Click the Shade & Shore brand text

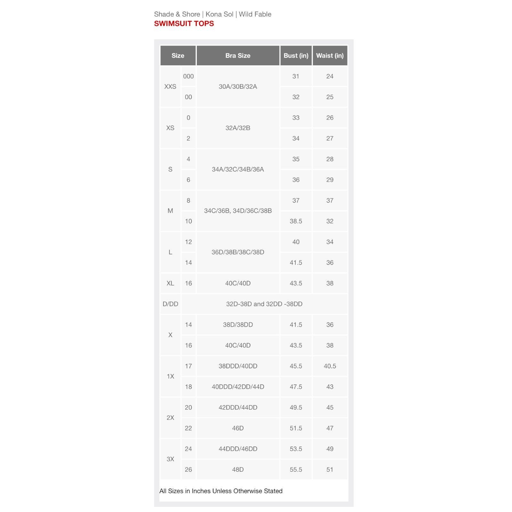tap(177, 14)
